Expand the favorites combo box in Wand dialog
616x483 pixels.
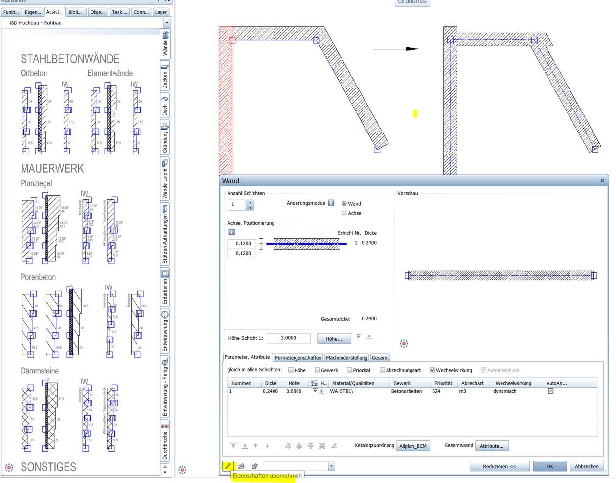[331, 466]
